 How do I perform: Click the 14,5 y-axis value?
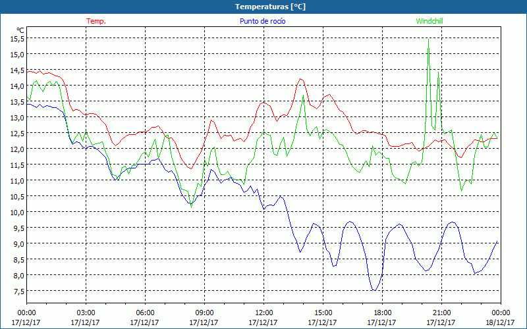tap(18, 70)
